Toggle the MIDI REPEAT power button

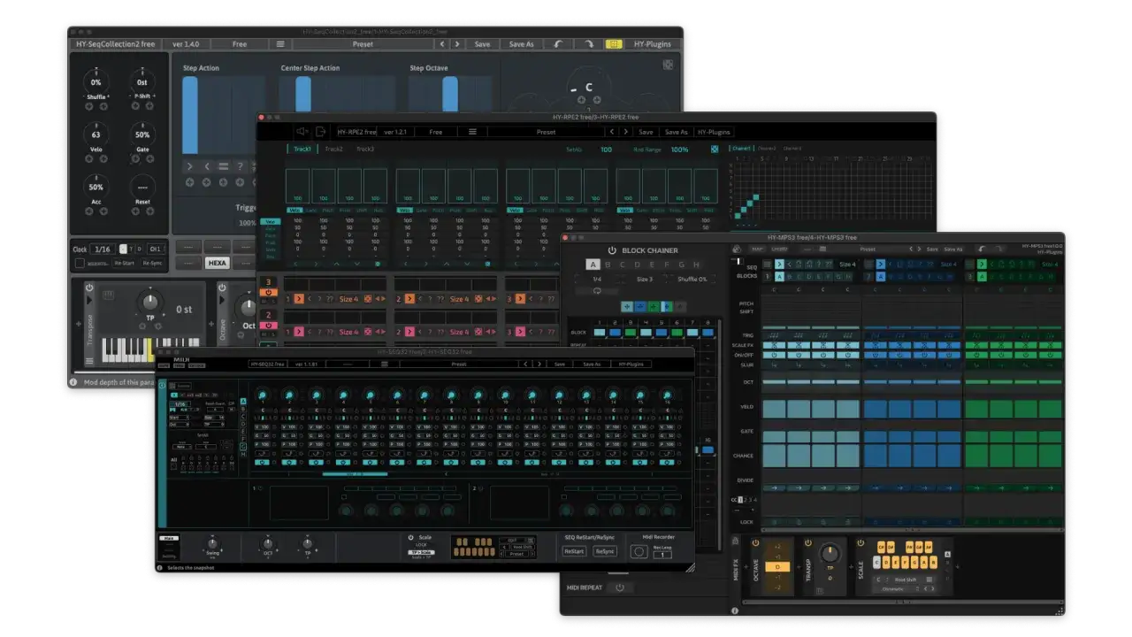(x=619, y=587)
